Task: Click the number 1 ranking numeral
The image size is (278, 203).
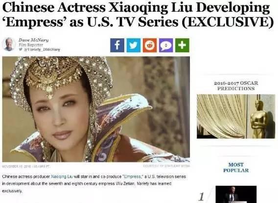Action: tap(201, 197)
